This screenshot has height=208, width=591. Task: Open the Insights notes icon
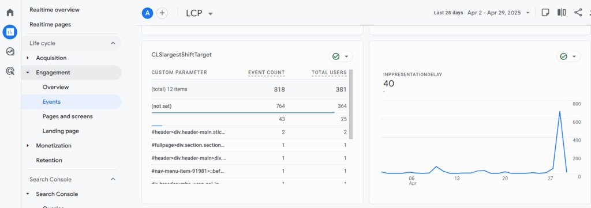point(545,13)
